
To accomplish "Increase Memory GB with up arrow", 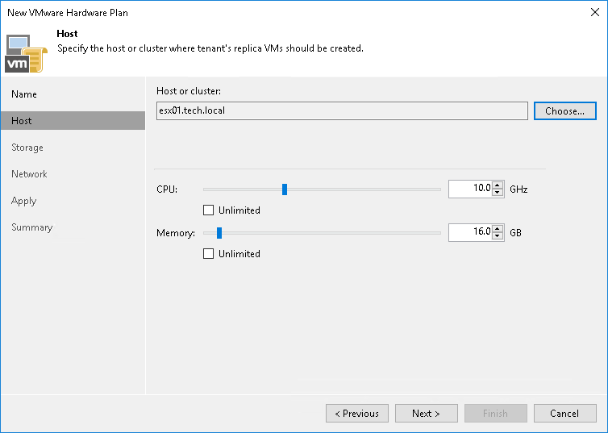I will pyautogui.click(x=498, y=228).
